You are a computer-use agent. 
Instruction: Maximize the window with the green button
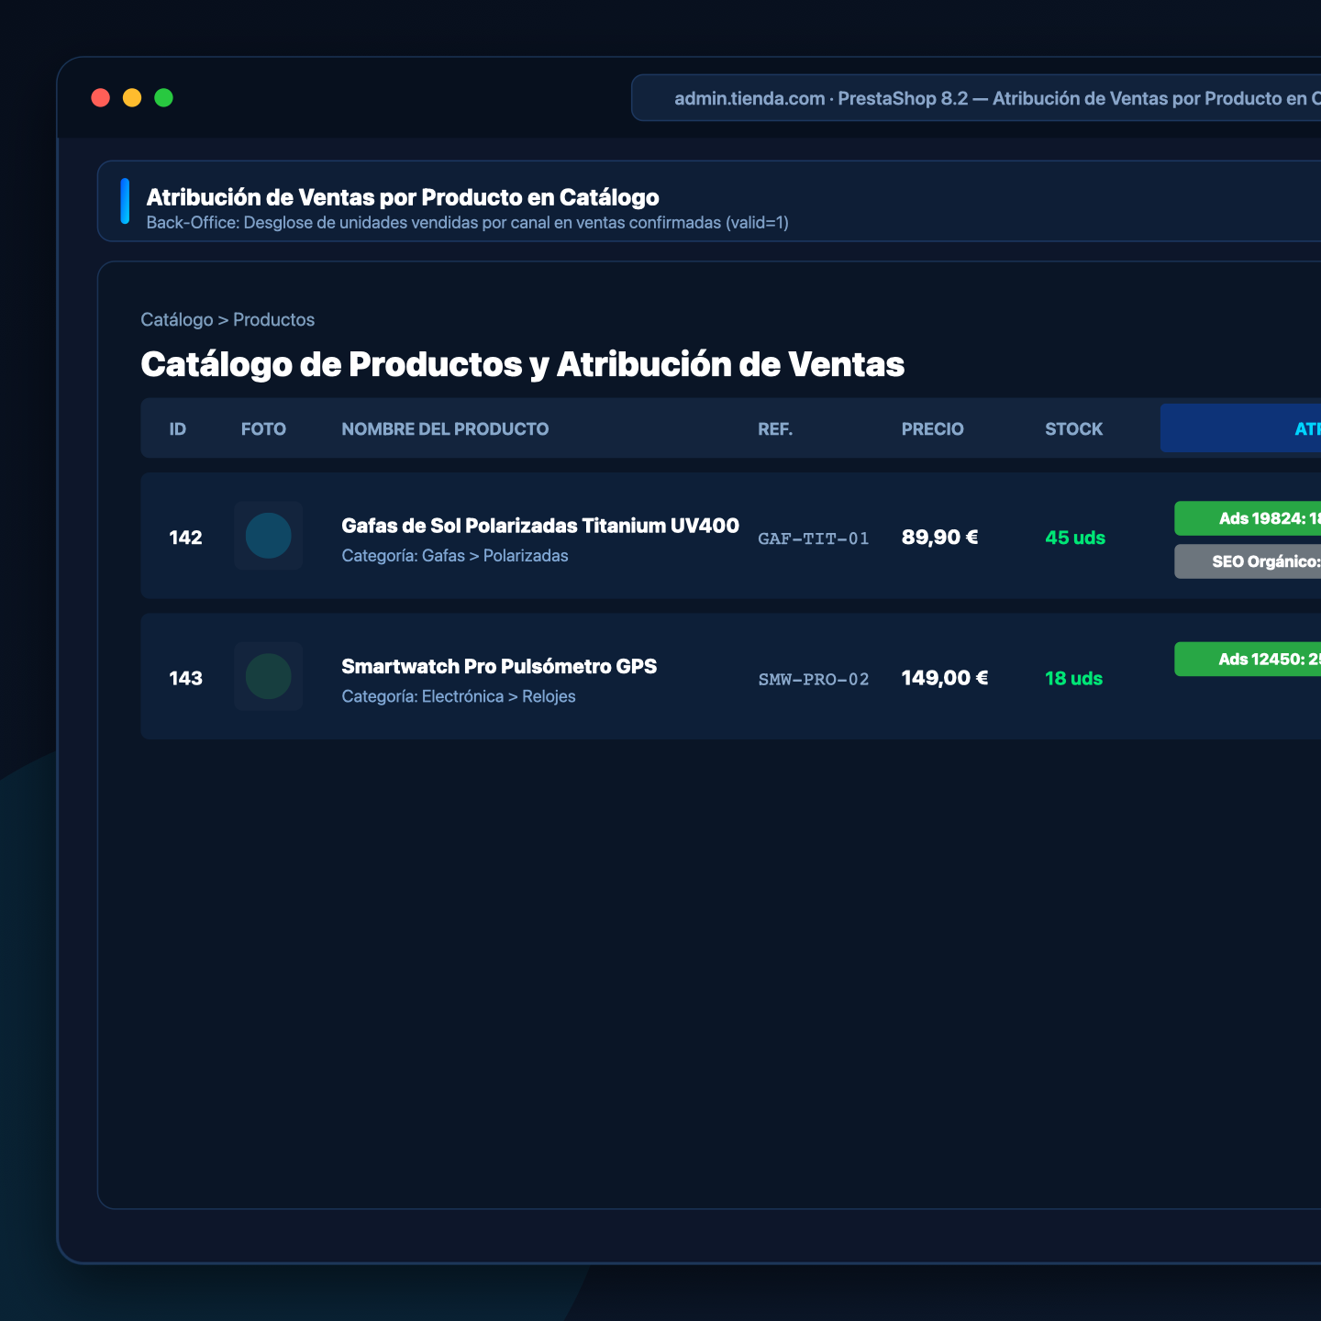(x=163, y=98)
